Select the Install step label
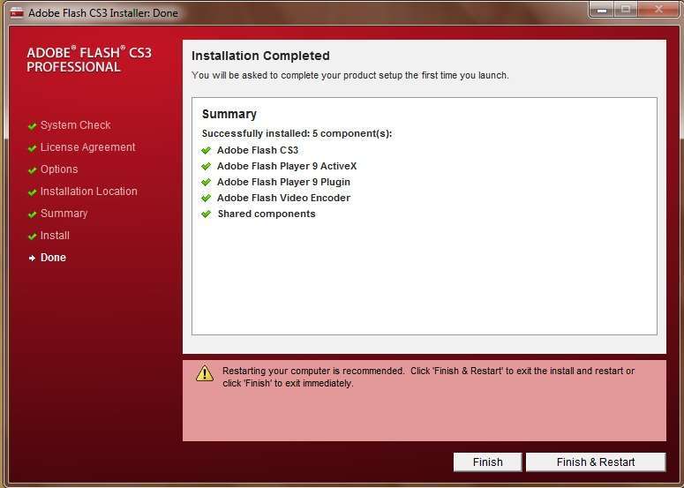 tap(55, 236)
